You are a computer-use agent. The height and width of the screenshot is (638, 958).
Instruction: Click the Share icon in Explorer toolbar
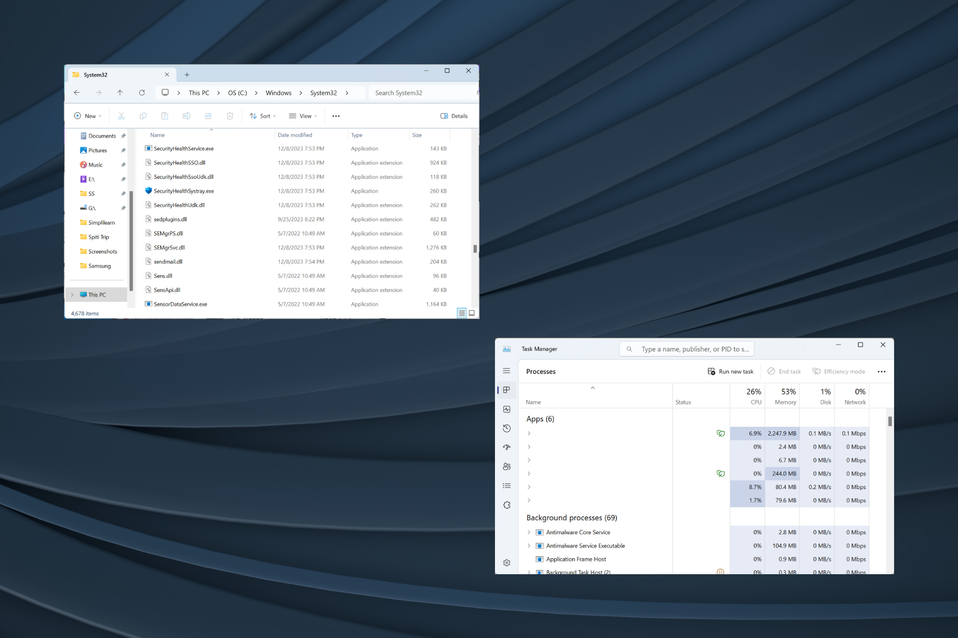(208, 116)
